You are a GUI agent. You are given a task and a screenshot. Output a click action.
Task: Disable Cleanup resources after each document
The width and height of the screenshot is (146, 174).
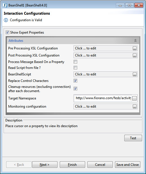tap(75, 89)
